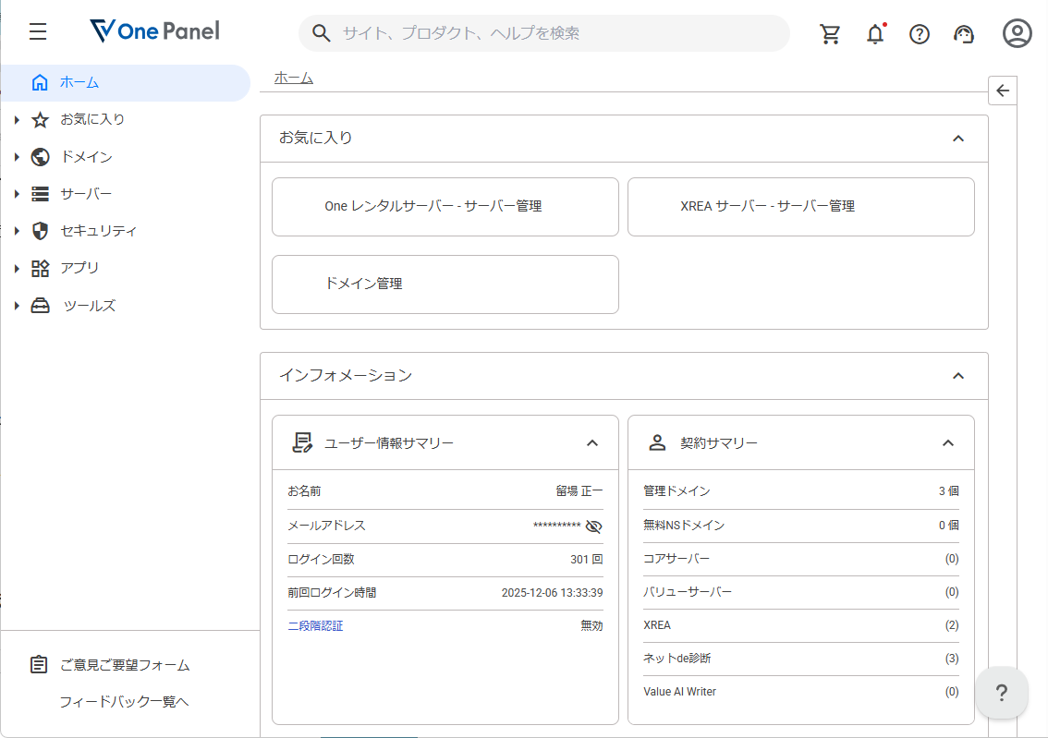1048x738 pixels.
Task: Open the hamburger menu icon
Action: (38, 32)
